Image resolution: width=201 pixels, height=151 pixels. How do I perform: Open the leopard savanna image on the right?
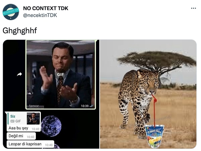[148, 94]
